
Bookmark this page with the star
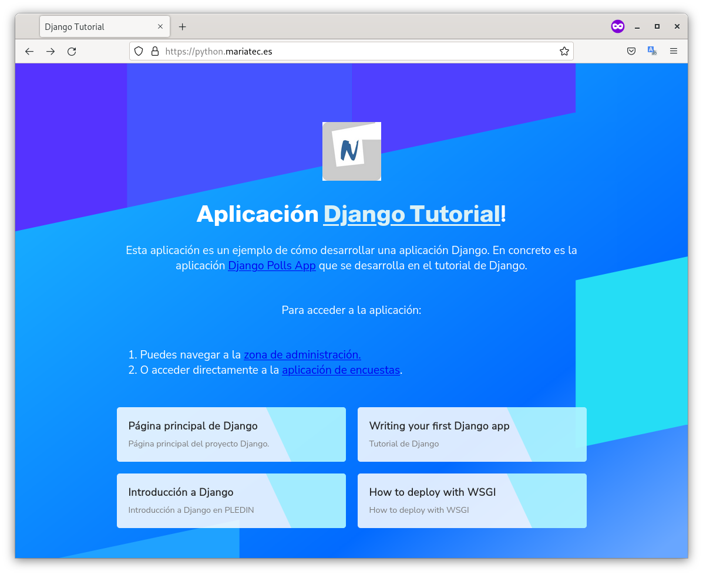564,51
